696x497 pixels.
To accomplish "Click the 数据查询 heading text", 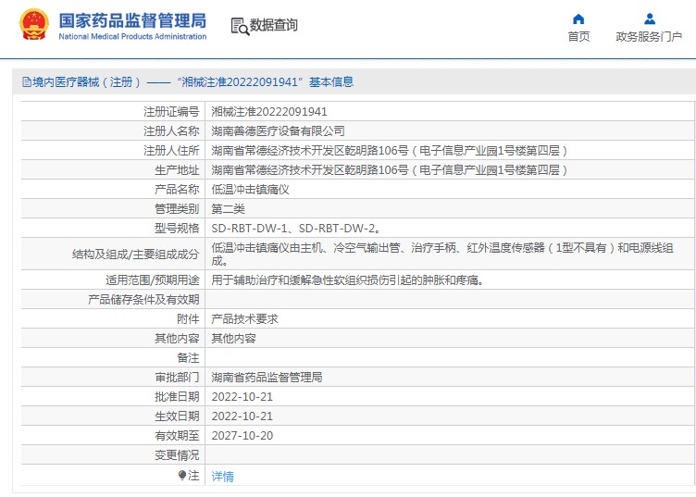I will tap(273, 25).
